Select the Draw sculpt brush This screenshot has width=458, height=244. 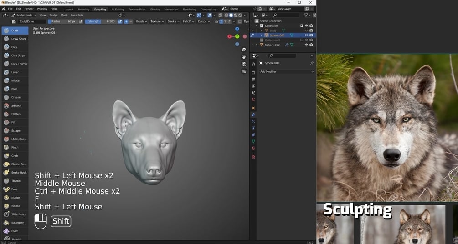coord(15,30)
